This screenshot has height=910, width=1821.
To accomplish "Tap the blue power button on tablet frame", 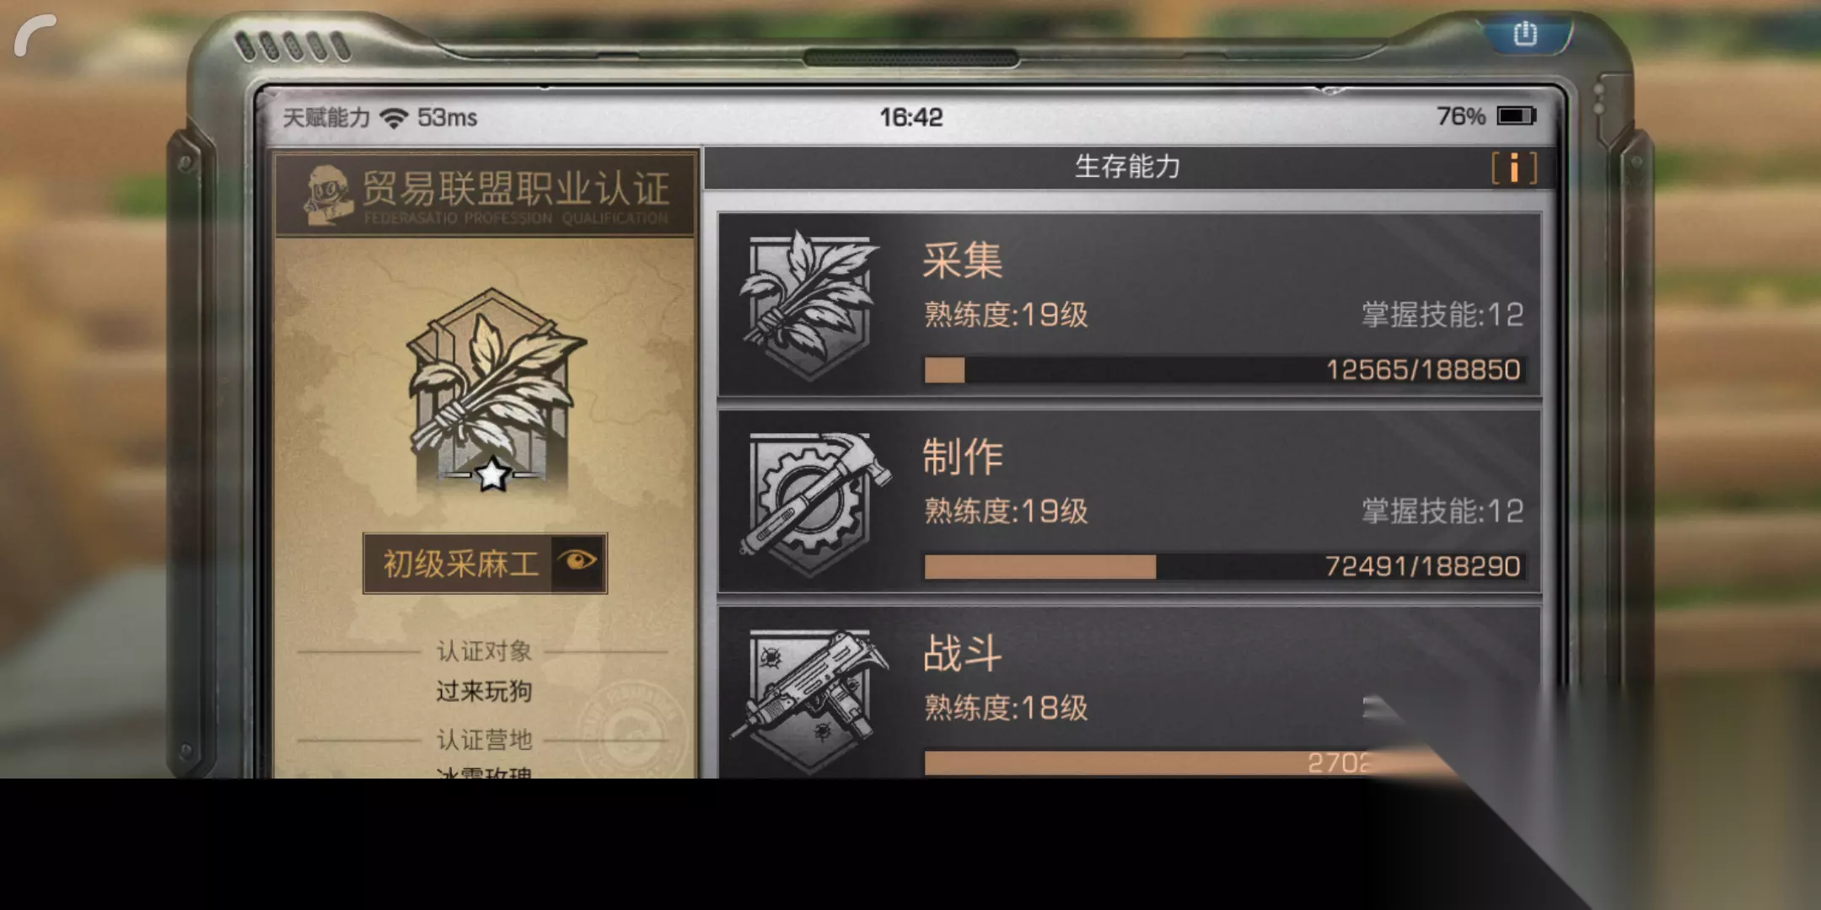I will point(1525,34).
